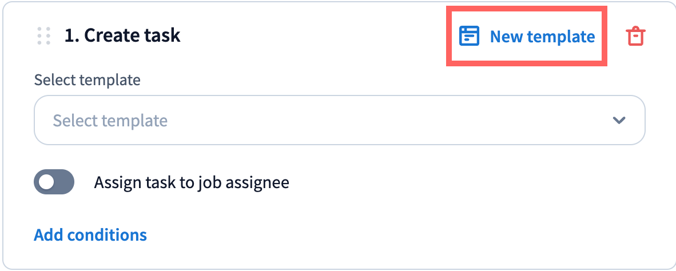Click the six-dot reorder grip icon
Viewport: 676px width, 271px height.
[x=44, y=36]
